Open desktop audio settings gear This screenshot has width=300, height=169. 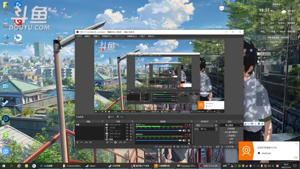point(189,140)
